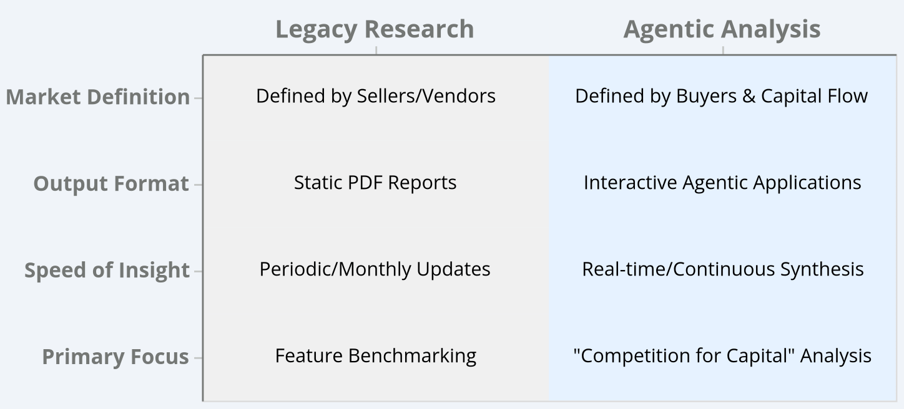Image resolution: width=904 pixels, height=409 pixels.
Task: Click the Market Definition row label
Action: click(98, 97)
